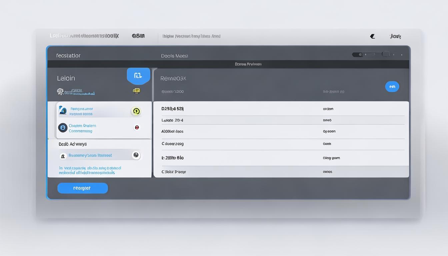Click the blue badge icon beside Leioin
Screen dimensions: 448x256
[138, 76]
